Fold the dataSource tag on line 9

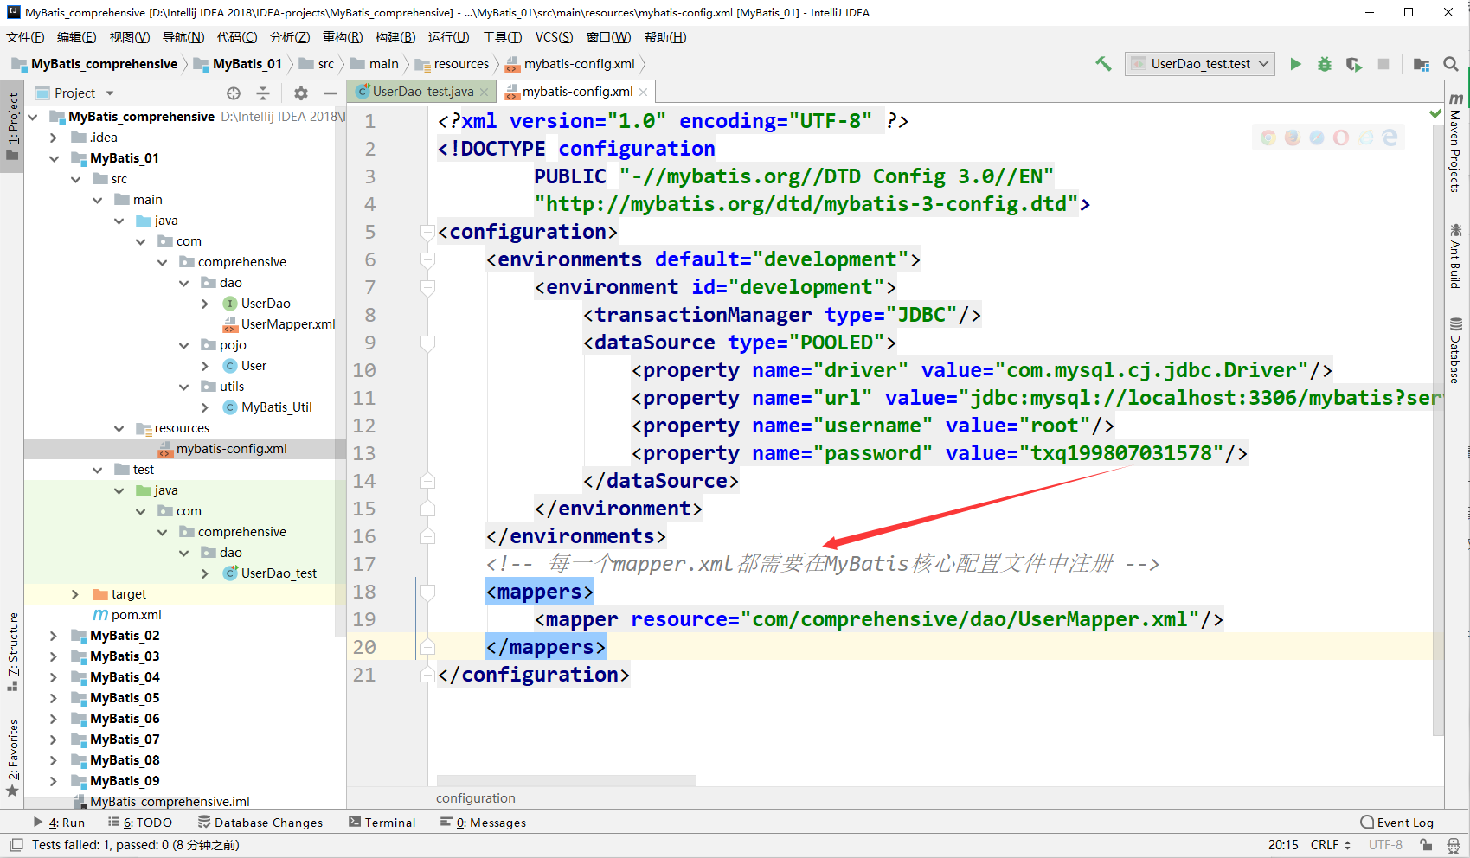pos(427,343)
